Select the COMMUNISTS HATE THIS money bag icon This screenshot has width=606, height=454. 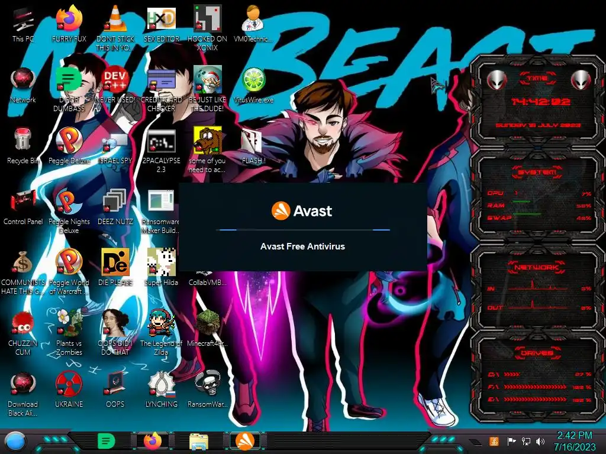23,262
